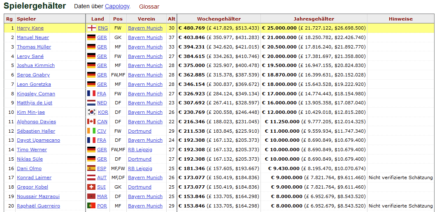Open the NED country link

102,103
